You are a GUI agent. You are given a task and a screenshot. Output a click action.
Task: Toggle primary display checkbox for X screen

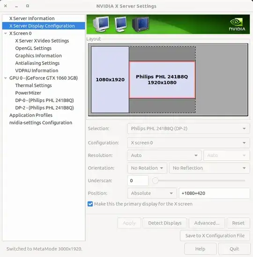click(90, 204)
